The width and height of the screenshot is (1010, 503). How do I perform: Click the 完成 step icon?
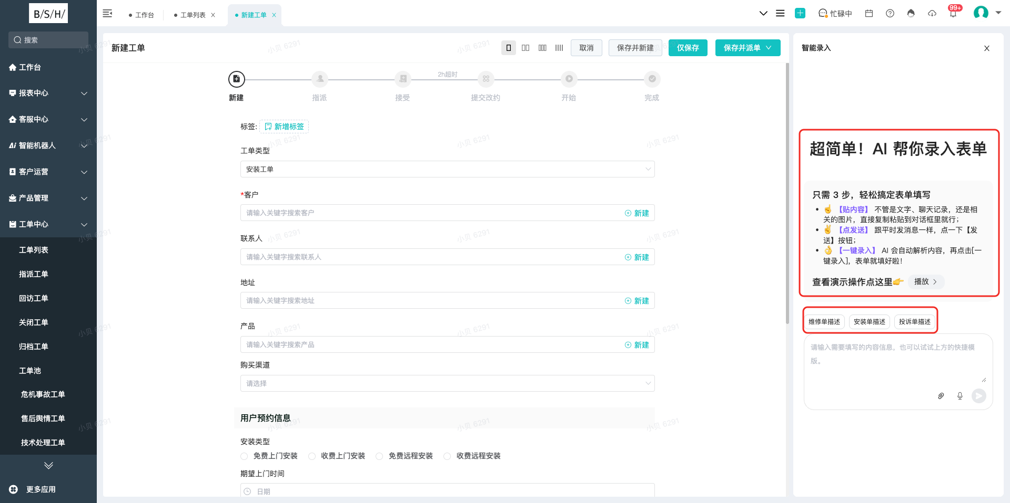[652, 79]
